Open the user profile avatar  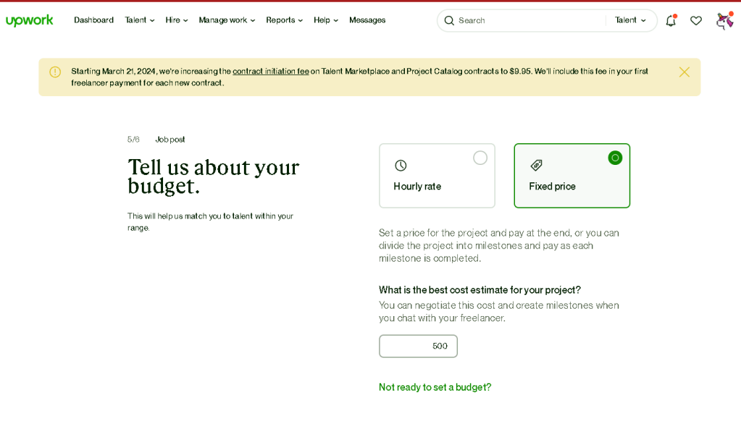[x=724, y=20]
